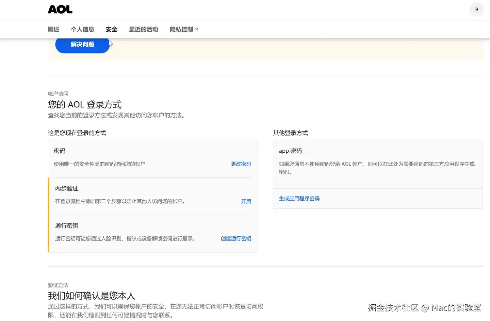Open the 隐私控制 external link tab
The image size is (490, 321).
184,30
